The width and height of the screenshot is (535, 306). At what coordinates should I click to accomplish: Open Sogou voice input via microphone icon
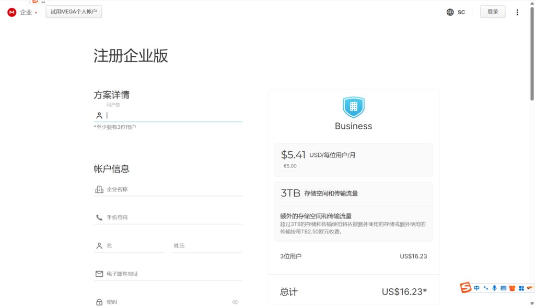point(494,287)
